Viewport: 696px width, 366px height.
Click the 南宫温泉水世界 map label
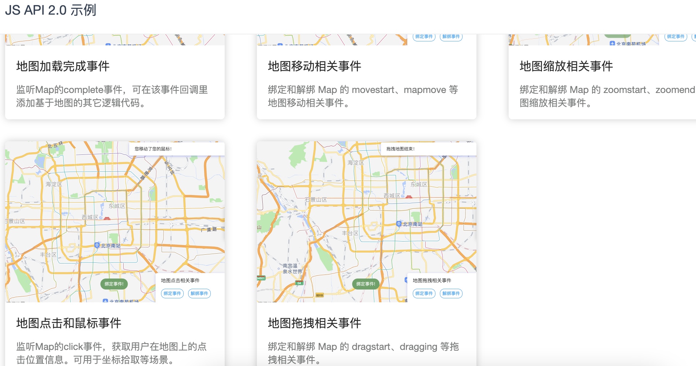(292, 269)
